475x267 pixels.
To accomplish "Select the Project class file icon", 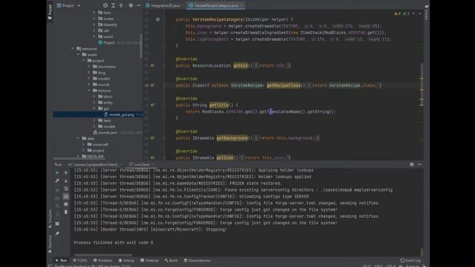I will pos(100,43).
